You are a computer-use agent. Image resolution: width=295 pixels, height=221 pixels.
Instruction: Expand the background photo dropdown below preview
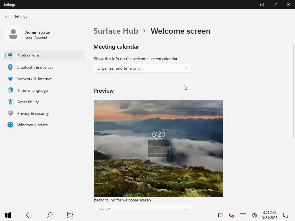pos(143,207)
